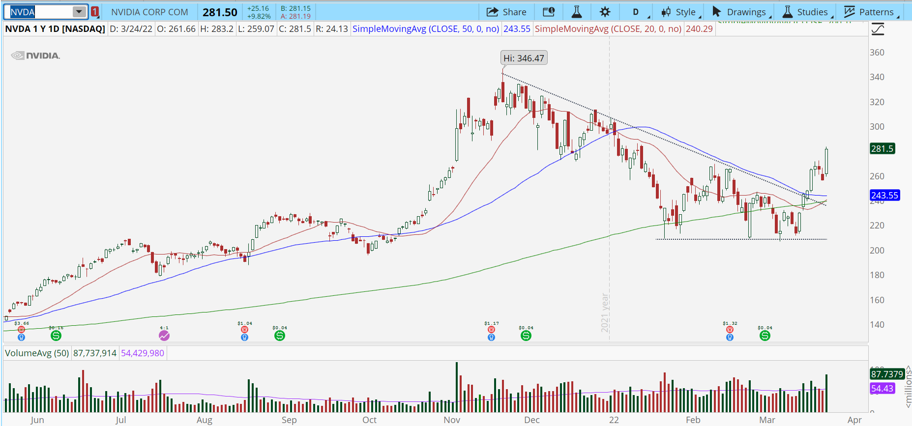Screen dimensions: 912x426
Task: Click the H: 283.2 high value
Action: (217, 29)
